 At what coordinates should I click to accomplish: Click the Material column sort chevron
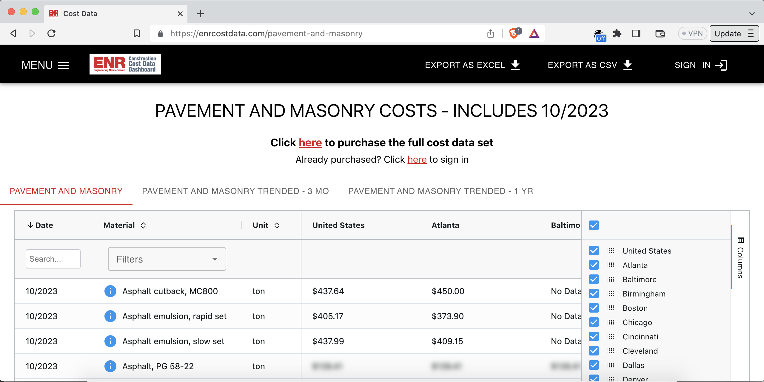pos(144,225)
